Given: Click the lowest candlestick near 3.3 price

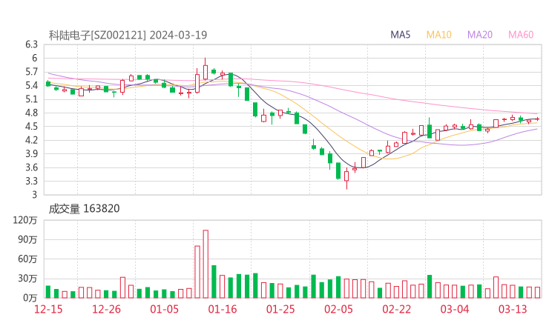Looking at the screenshot, I should [346, 178].
